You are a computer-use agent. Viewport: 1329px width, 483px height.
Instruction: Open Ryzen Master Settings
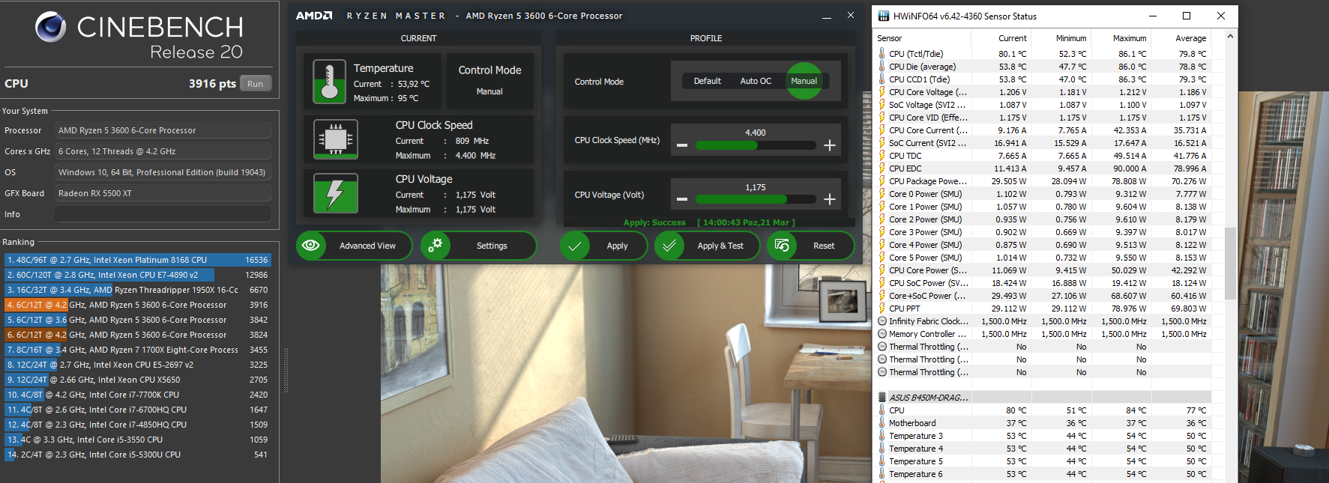click(x=478, y=246)
